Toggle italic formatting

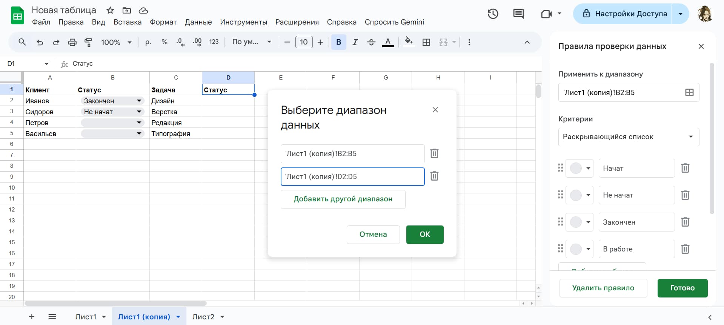pos(355,42)
